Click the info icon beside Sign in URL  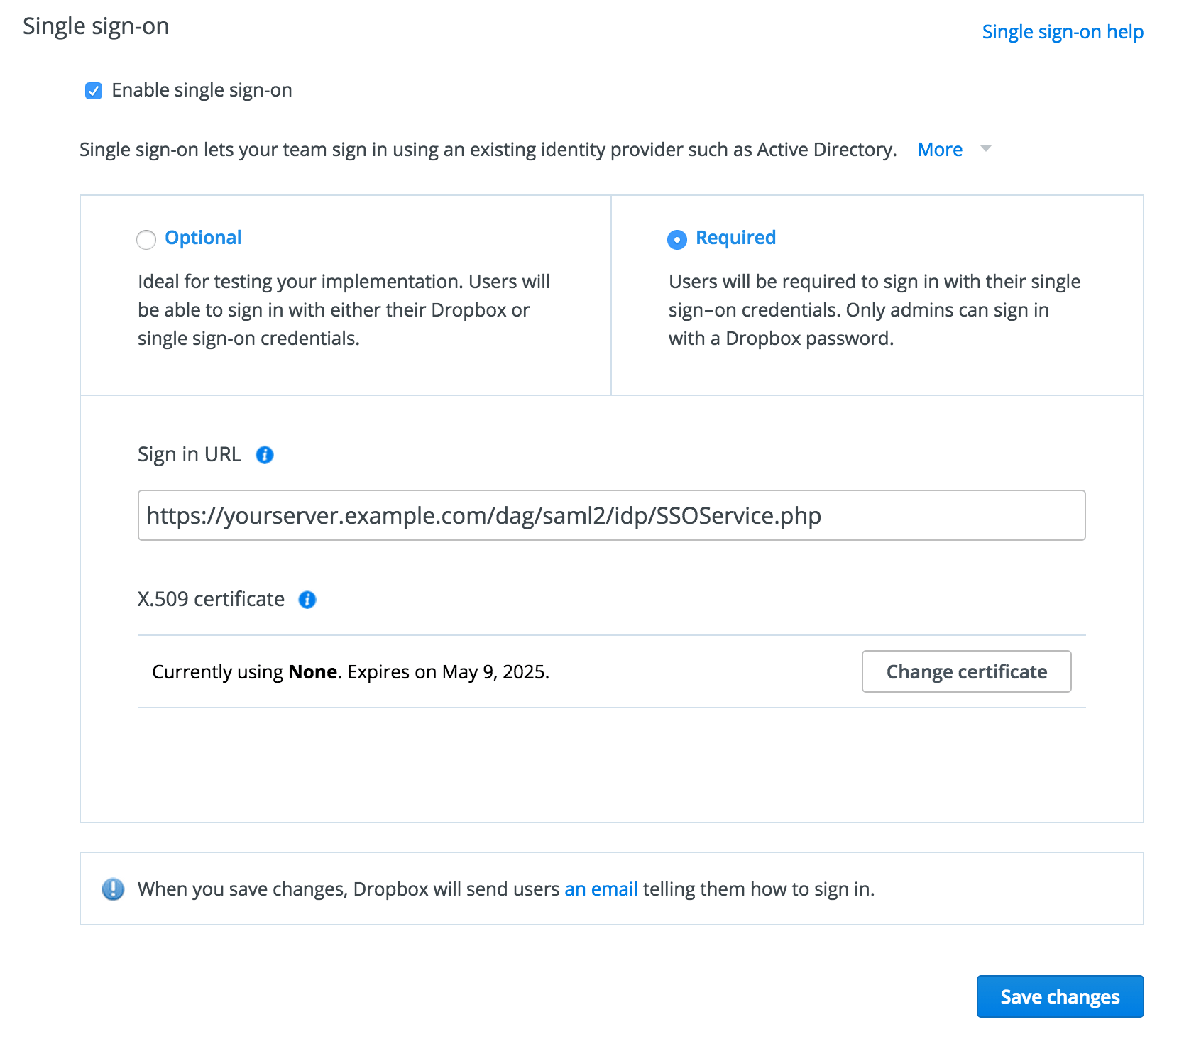pyautogui.click(x=263, y=455)
